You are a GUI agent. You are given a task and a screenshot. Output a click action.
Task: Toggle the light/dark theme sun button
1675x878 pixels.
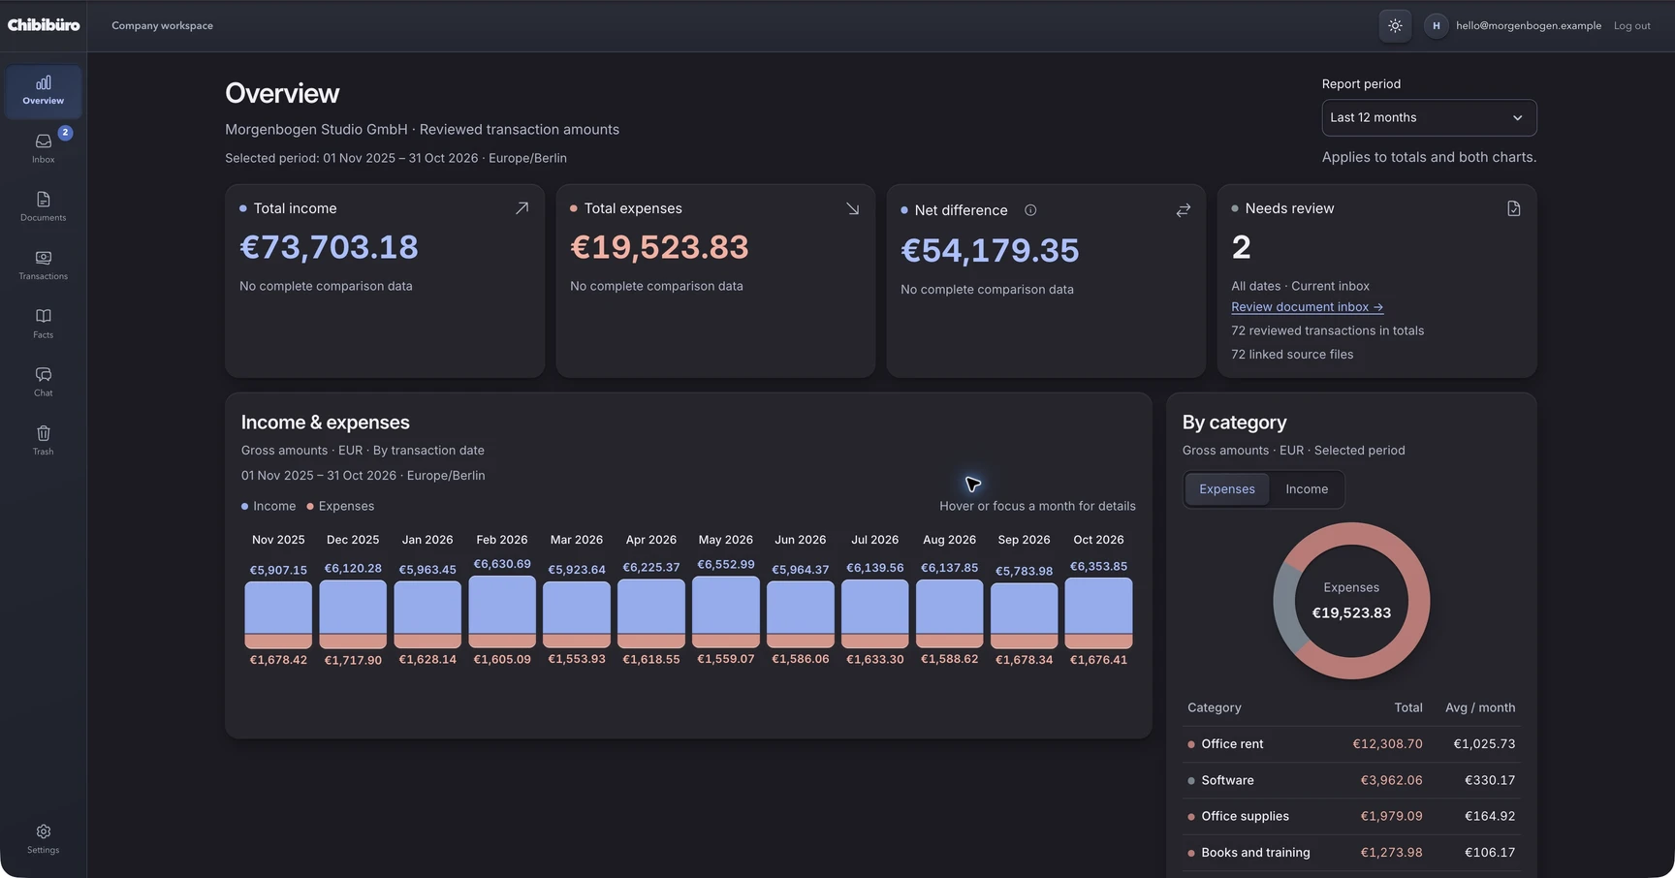[1395, 26]
